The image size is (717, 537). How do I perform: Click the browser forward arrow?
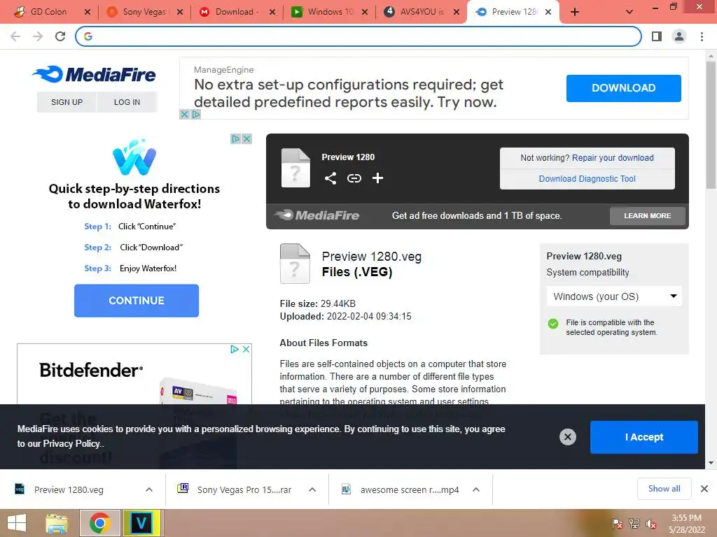click(38, 36)
